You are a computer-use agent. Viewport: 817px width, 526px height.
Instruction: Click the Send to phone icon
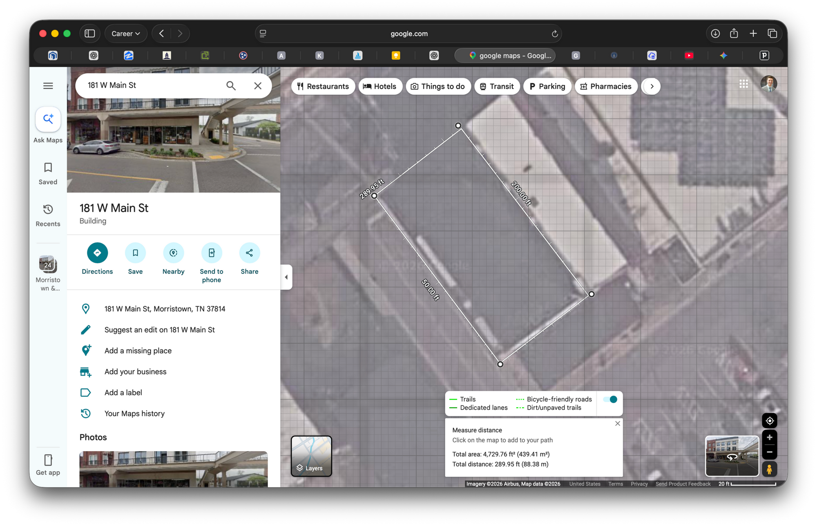click(x=211, y=253)
